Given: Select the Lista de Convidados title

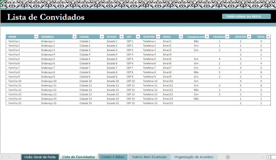Looking at the screenshot, I should coord(46,17).
